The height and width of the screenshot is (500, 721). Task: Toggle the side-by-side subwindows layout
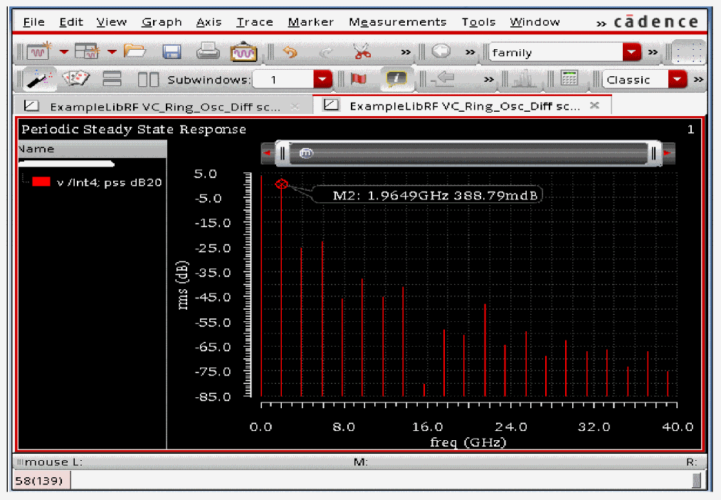tap(147, 79)
